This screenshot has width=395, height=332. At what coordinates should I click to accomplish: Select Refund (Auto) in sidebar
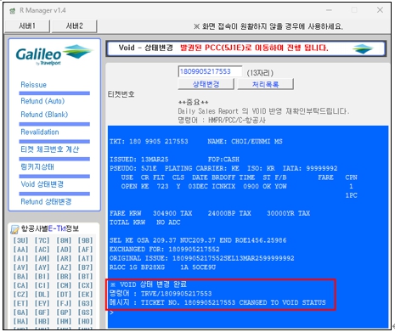point(42,101)
